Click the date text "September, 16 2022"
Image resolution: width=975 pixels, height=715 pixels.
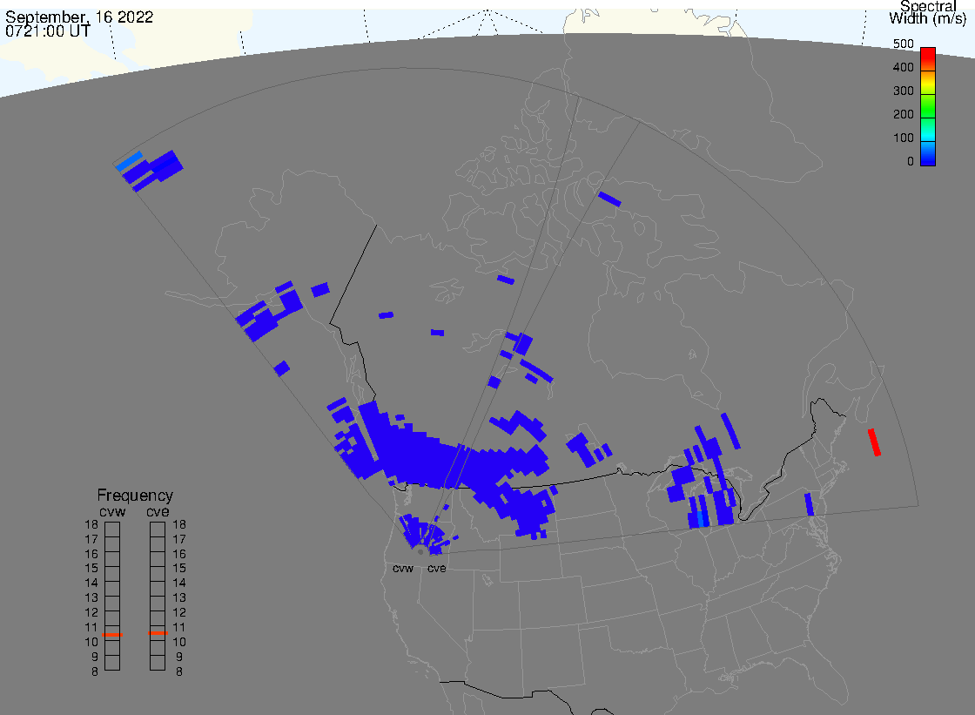[x=79, y=17]
